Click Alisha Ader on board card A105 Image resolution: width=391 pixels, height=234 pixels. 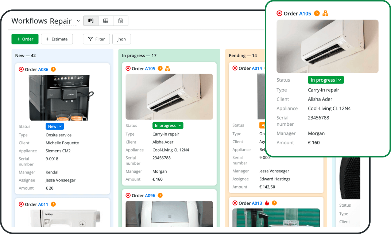click(x=163, y=142)
